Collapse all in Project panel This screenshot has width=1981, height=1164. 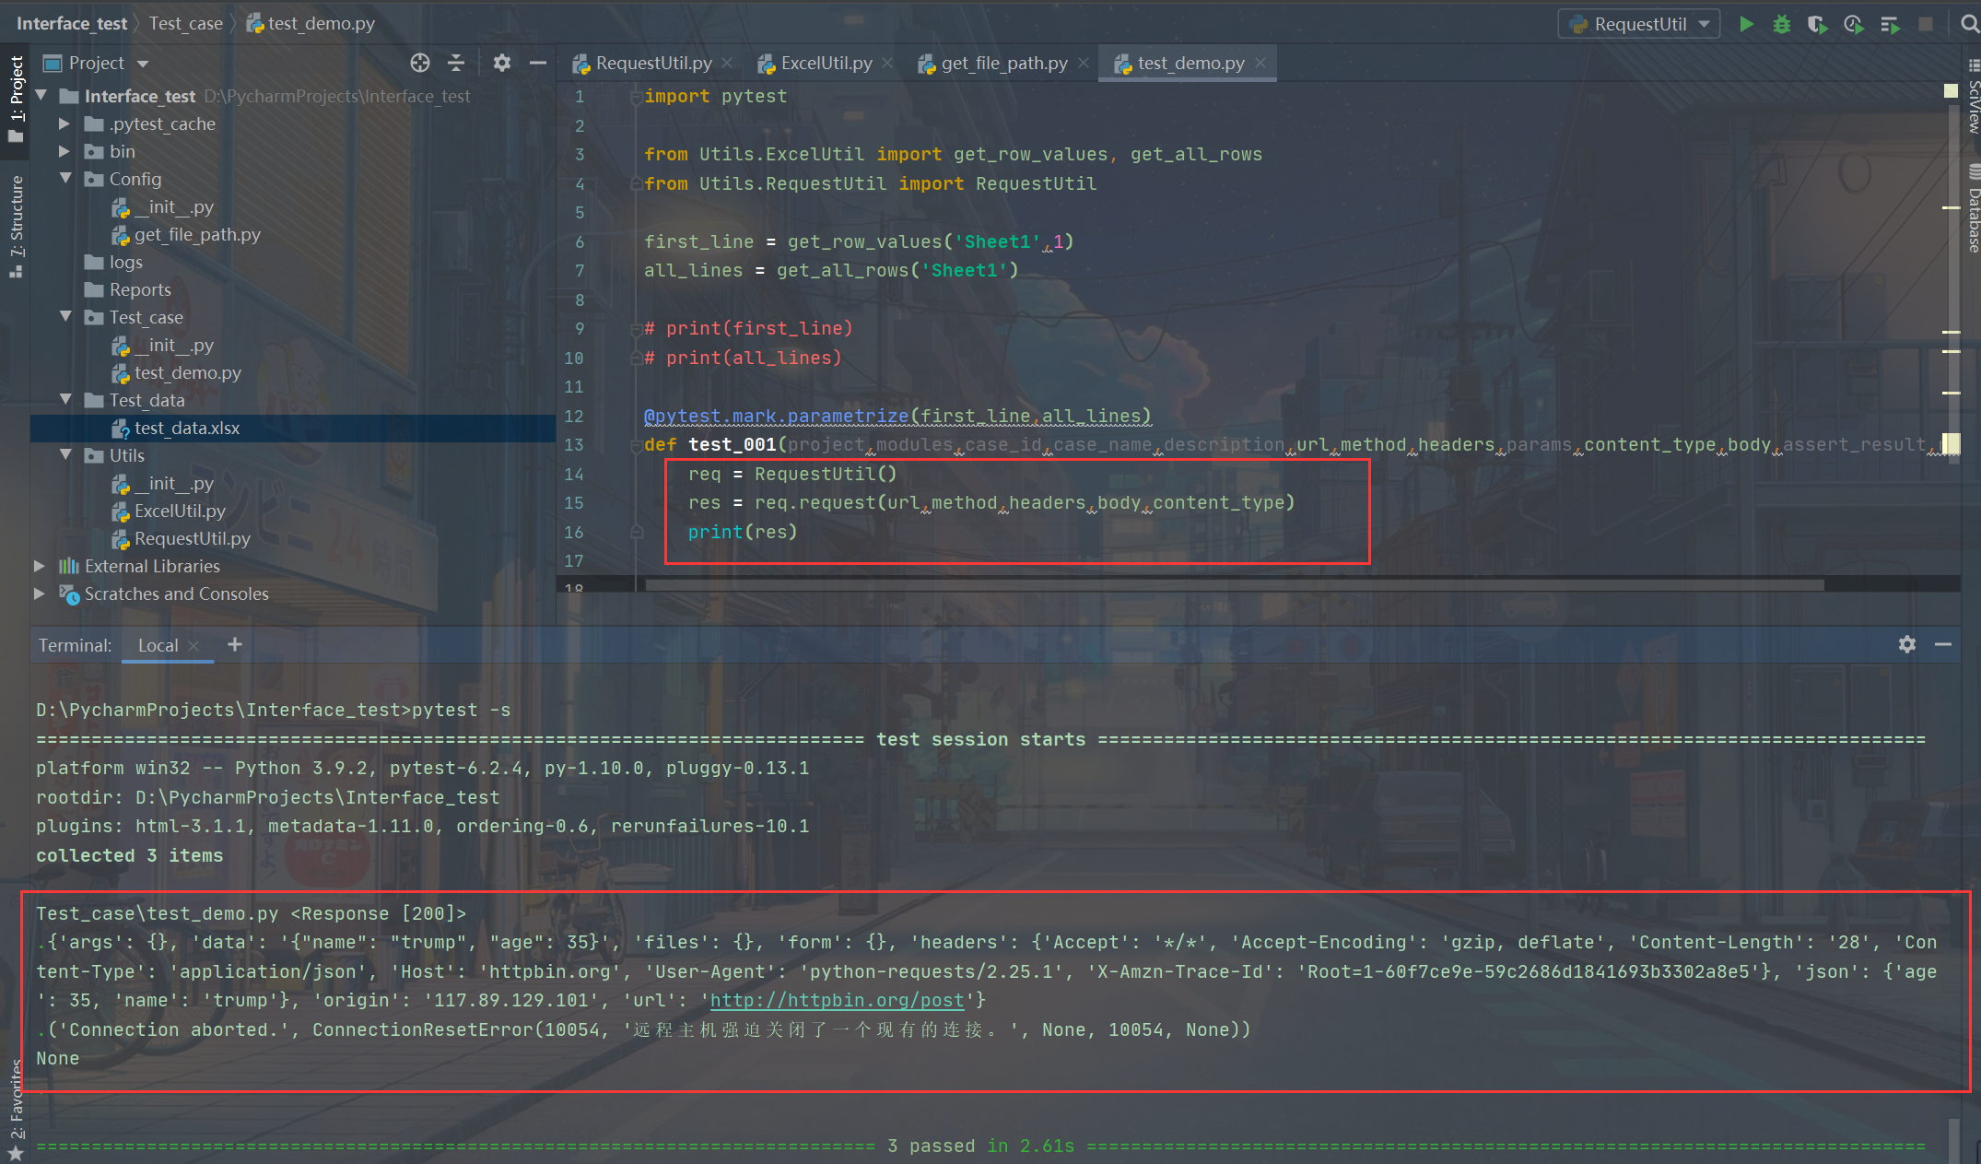click(456, 63)
